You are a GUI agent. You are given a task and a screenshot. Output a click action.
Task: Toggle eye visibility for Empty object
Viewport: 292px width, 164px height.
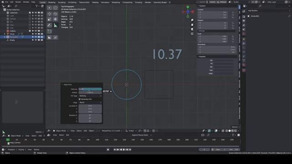click(x=36, y=40)
